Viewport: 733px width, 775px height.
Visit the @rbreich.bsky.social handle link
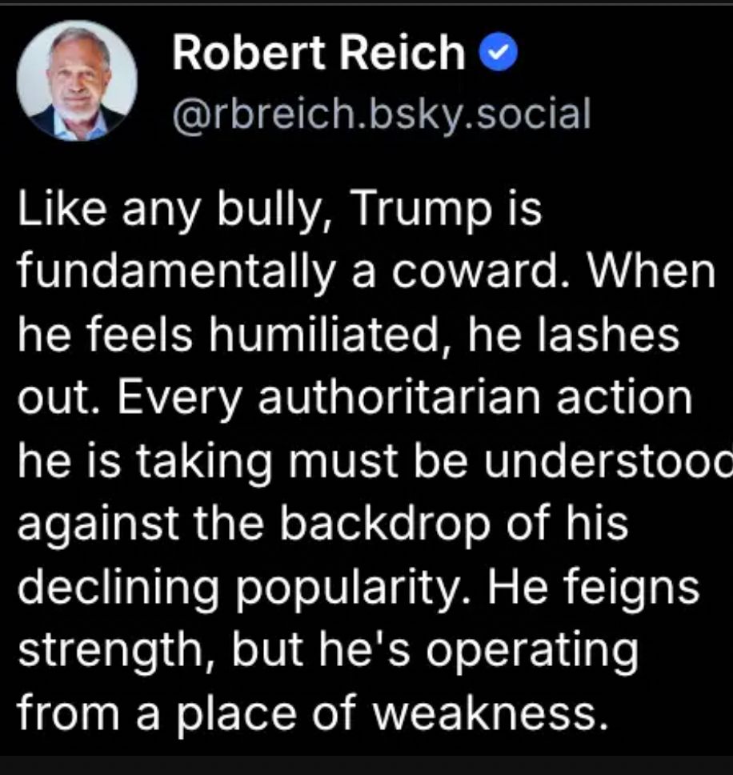point(382,115)
